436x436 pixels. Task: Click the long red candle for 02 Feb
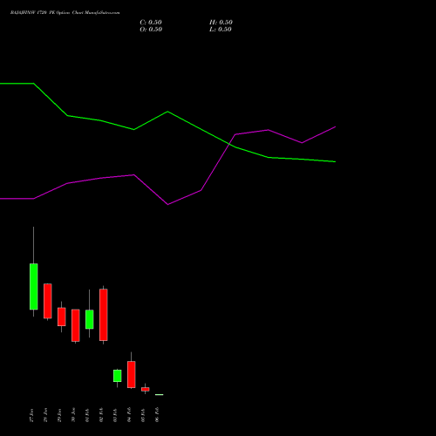(x=104, y=315)
